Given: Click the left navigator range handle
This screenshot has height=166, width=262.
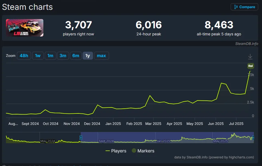Looking at the screenshot, I should tap(81, 138).
